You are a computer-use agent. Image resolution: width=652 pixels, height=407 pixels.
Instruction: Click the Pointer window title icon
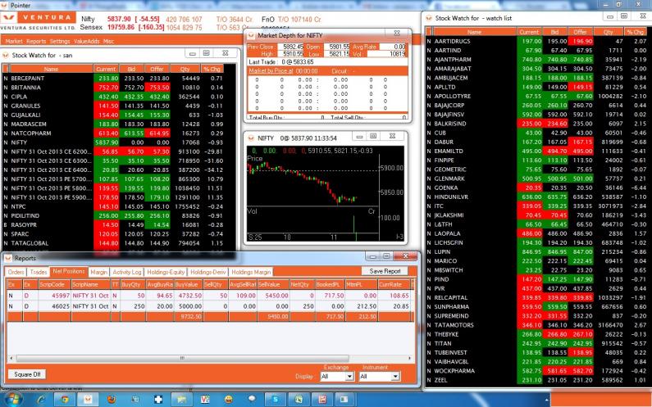tap(5, 6)
